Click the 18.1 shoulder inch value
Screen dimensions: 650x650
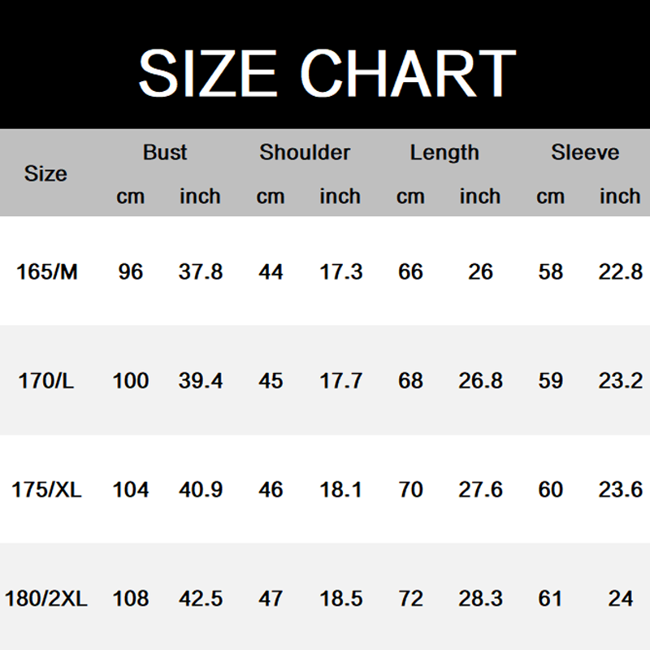[340, 490]
